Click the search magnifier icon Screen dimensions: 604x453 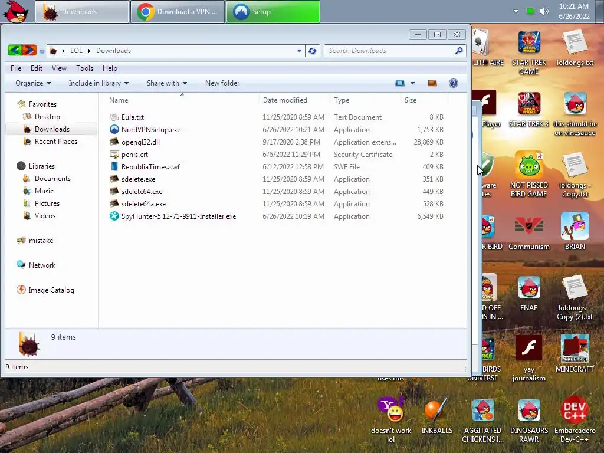459,51
